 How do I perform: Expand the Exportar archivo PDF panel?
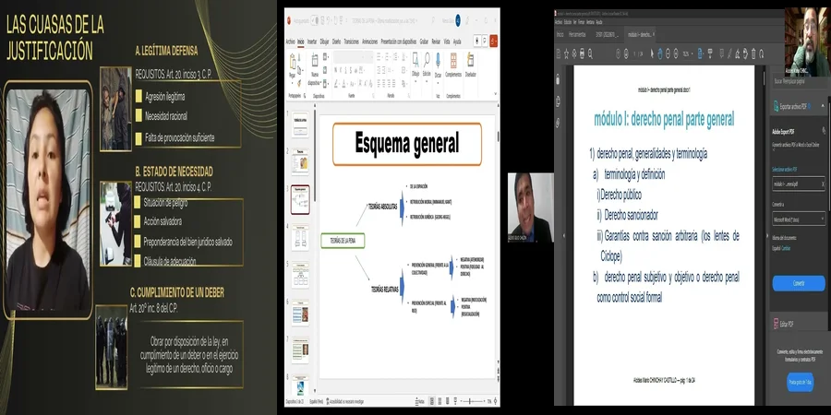point(800,106)
